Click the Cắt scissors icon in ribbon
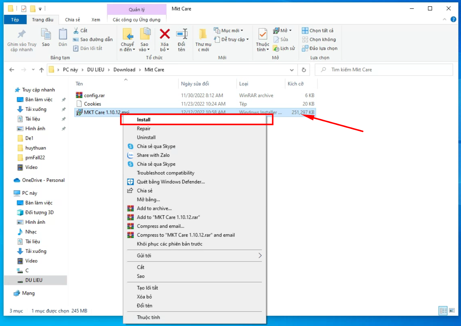This screenshot has width=461, height=326. point(76,30)
